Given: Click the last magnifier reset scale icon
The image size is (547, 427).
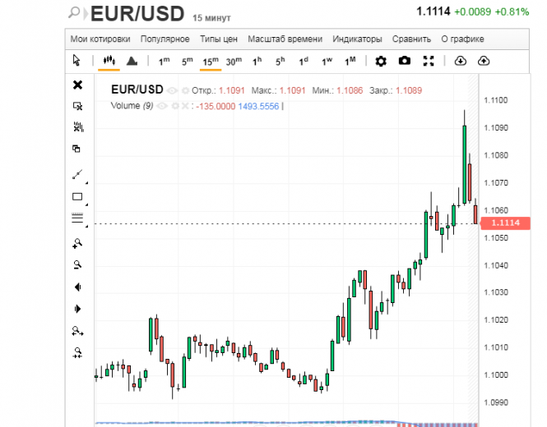Looking at the screenshot, I should (77, 352).
